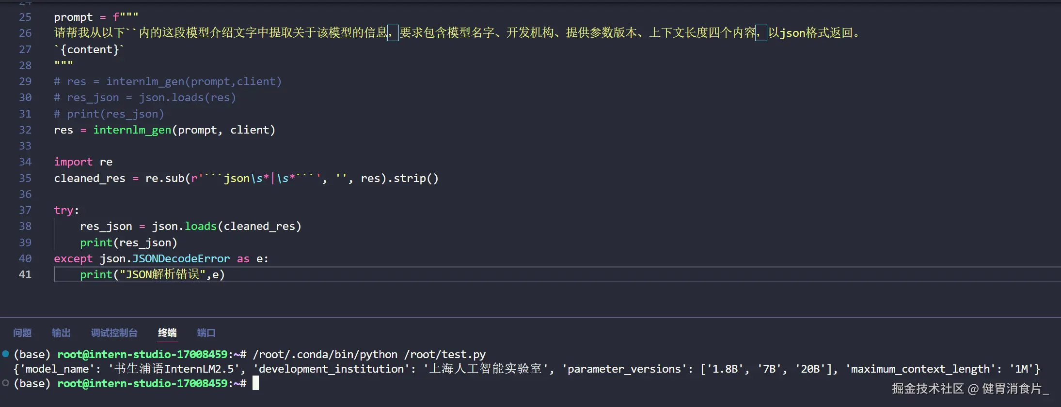Viewport: 1061px width, 407px height.
Task: Click the Chinese prompt text on line 26
Action: pos(457,33)
